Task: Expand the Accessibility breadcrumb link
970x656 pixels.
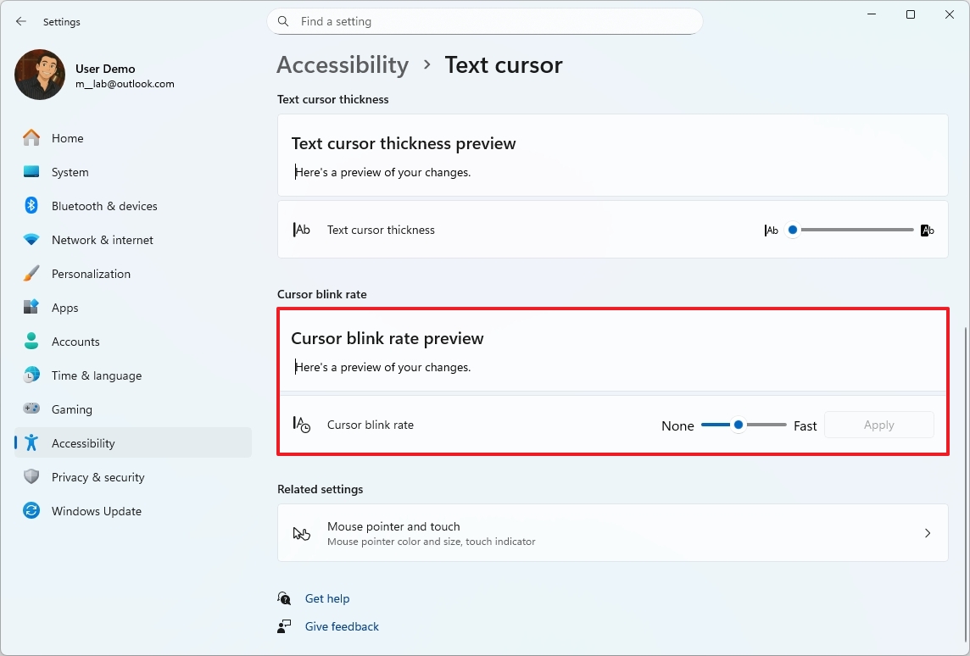Action: tap(343, 64)
